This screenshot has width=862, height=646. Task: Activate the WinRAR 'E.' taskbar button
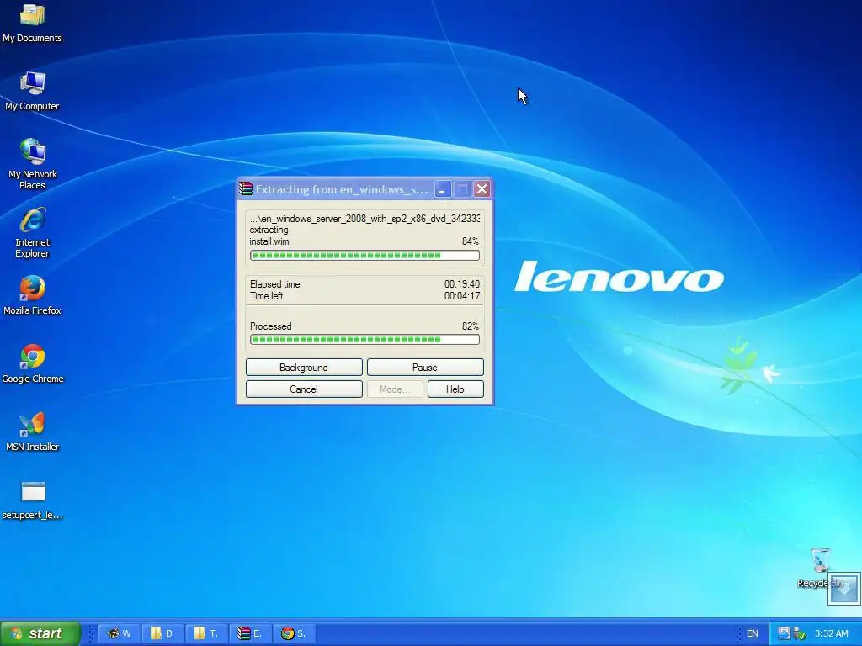point(249,633)
